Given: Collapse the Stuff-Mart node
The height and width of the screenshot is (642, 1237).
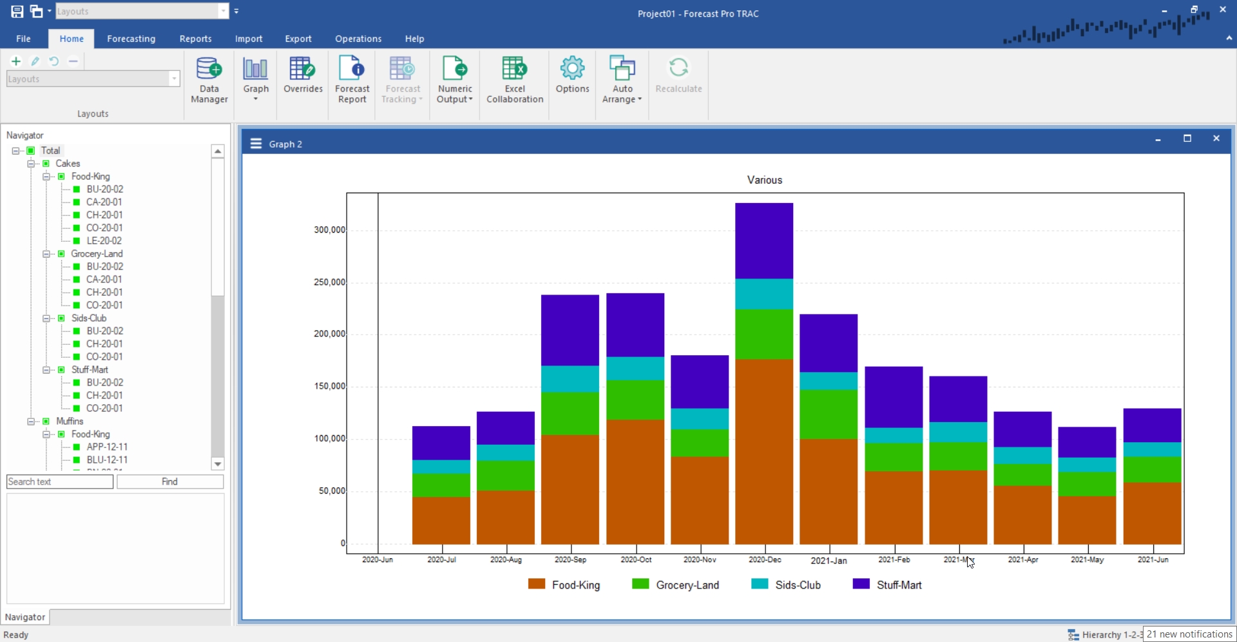Looking at the screenshot, I should pyautogui.click(x=46, y=370).
